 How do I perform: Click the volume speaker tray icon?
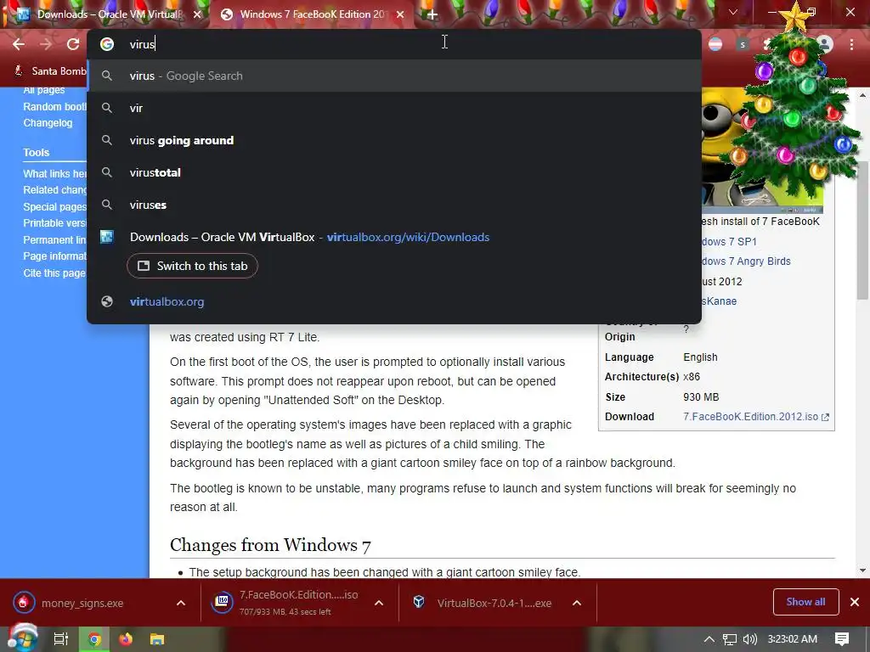(x=750, y=639)
